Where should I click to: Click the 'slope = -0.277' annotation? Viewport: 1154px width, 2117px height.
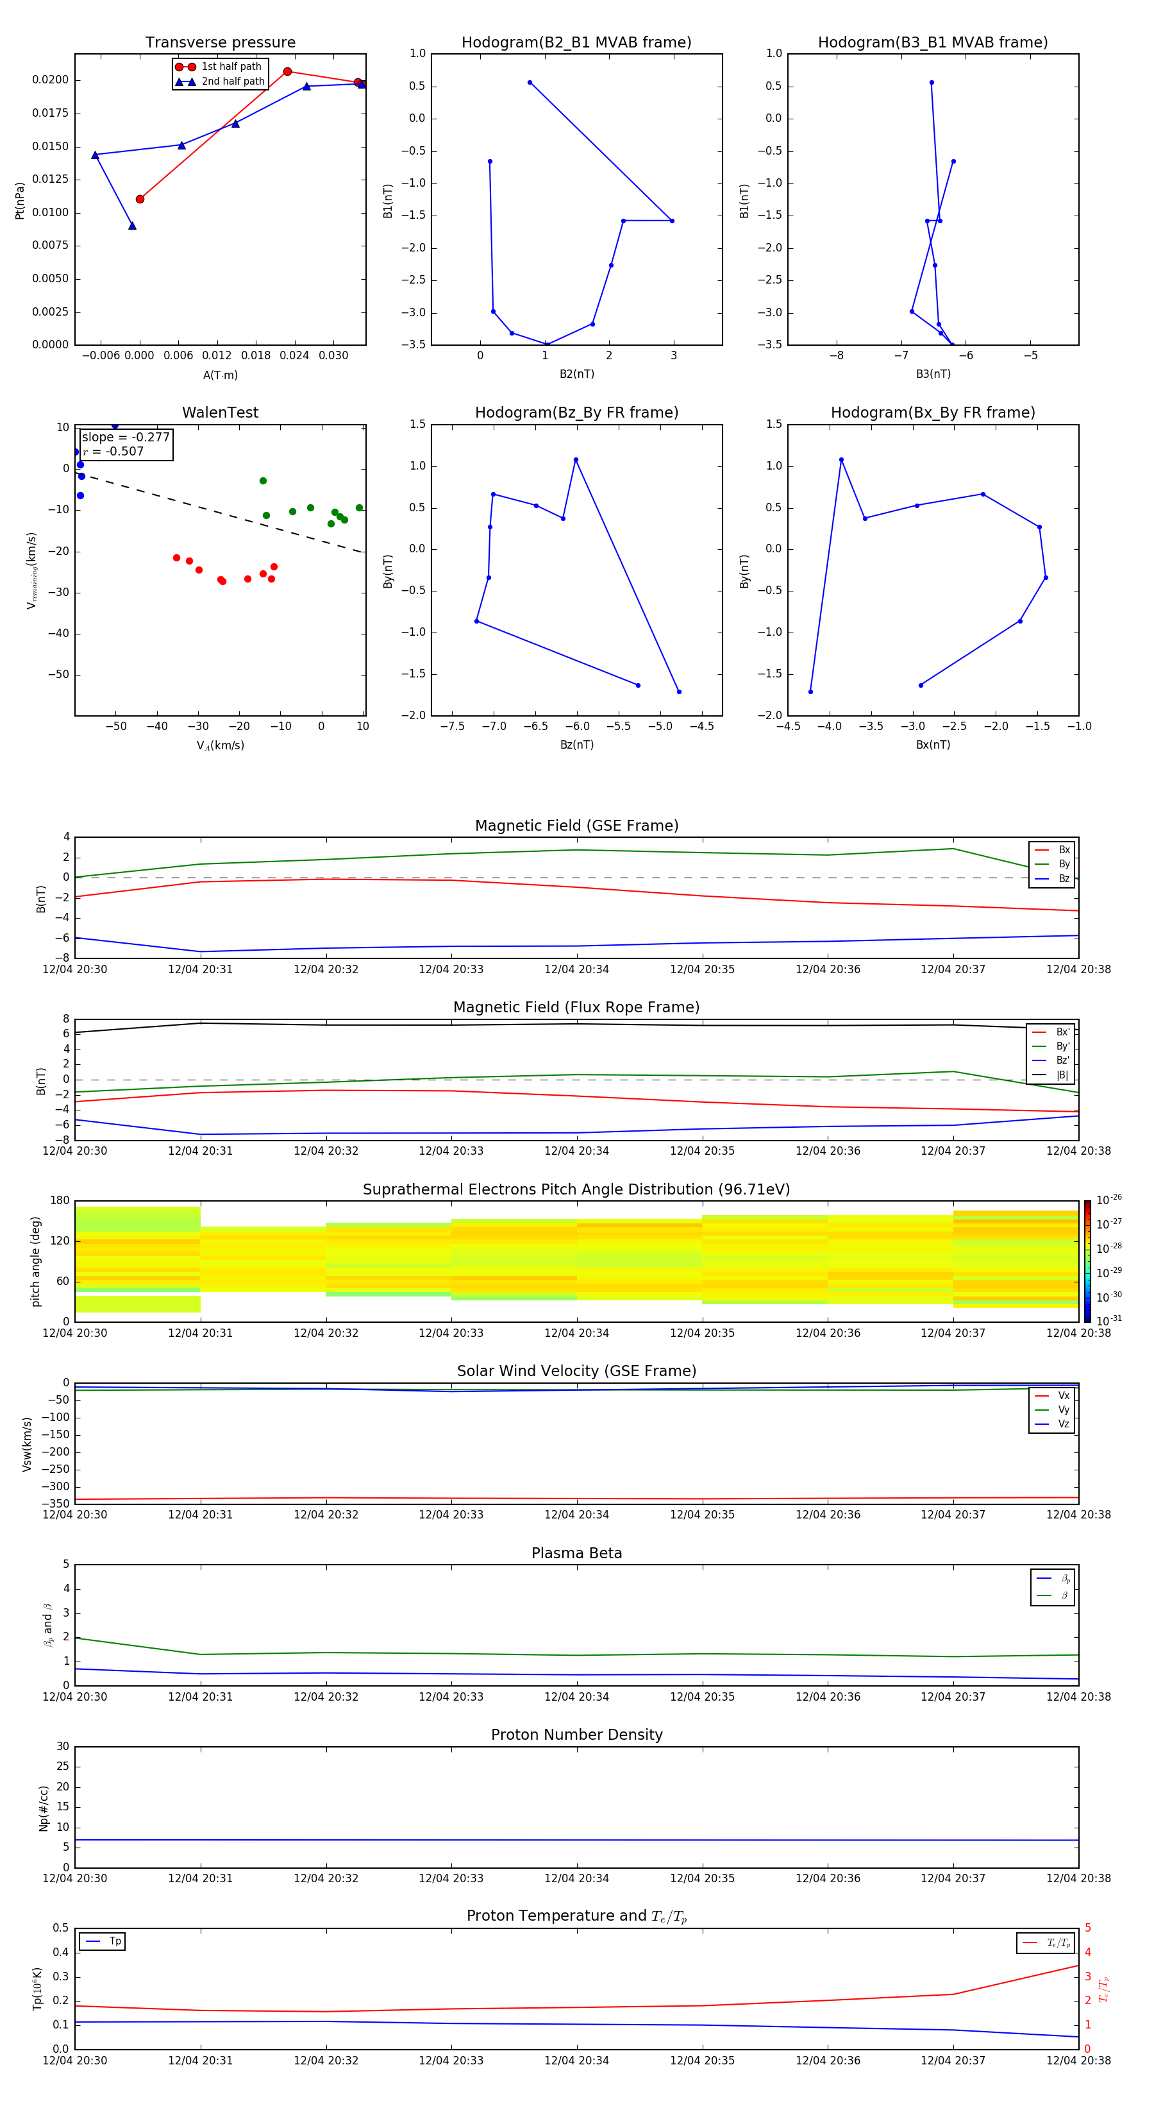tap(126, 438)
